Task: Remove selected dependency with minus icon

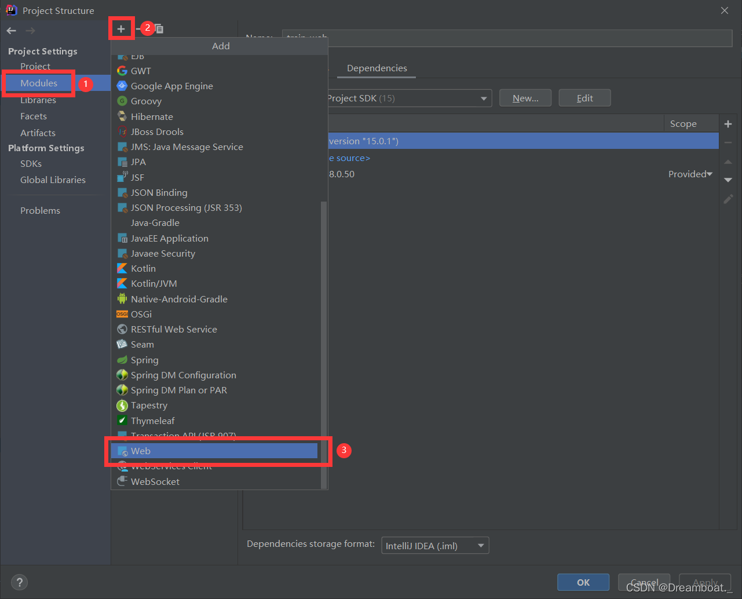Action: pos(728,143)
